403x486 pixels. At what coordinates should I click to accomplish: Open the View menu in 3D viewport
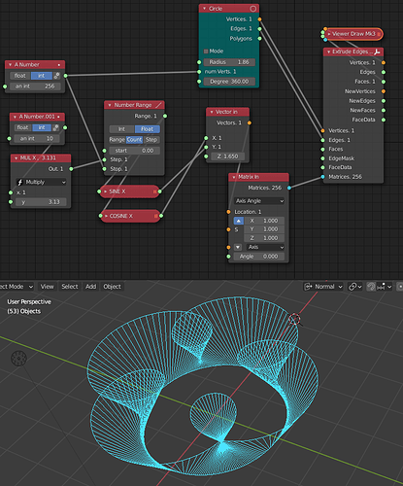point(47,287)
